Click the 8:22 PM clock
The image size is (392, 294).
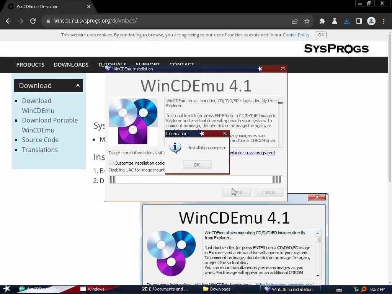click(378, 289)
